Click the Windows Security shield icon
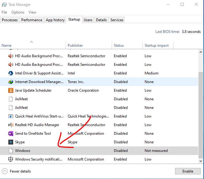The width and height of the screenshot is (204, 179). 11,159
